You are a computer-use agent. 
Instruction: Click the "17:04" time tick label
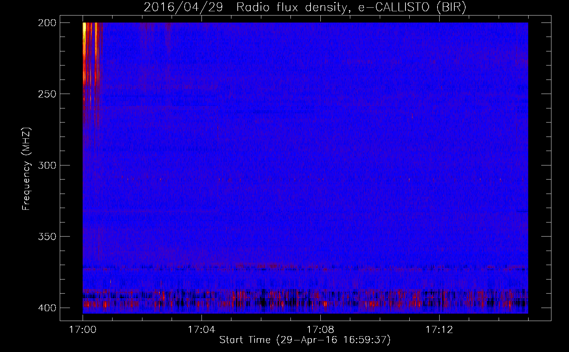(x=202, y=330)
